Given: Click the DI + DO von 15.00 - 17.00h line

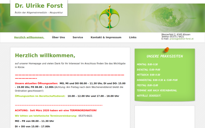Looking at the screenshot, I should [32, 126].
